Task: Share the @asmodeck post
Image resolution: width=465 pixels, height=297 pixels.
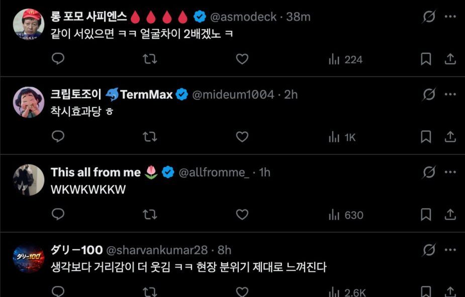Action: [x=450, y=59]
